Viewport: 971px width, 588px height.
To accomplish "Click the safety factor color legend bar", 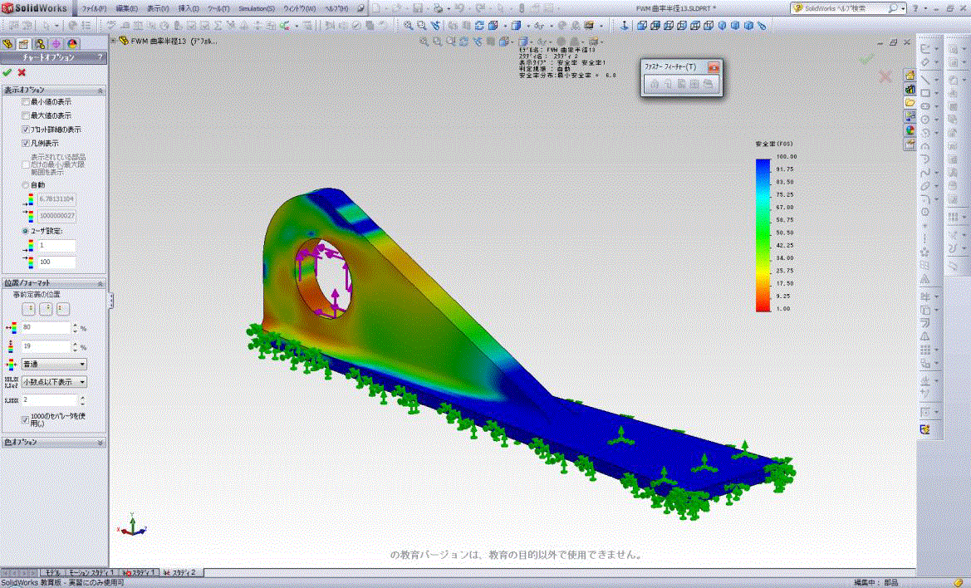I will 763,235.
